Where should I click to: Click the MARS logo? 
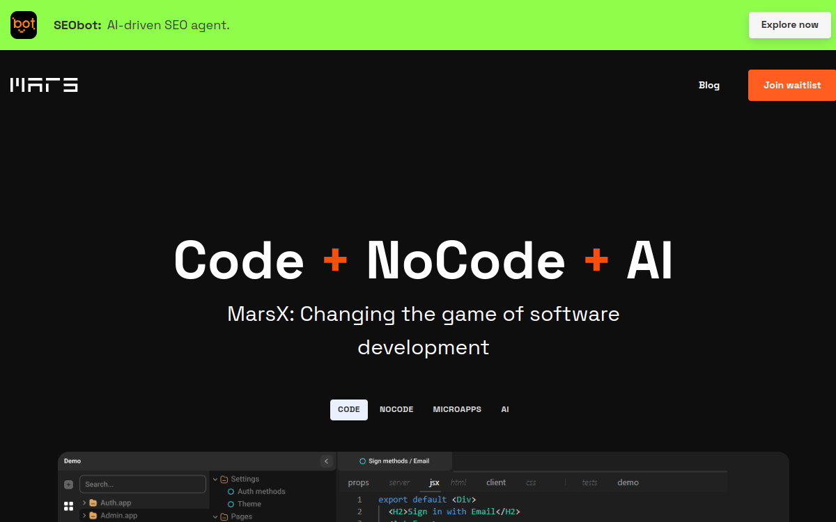[x=44, y=85]
